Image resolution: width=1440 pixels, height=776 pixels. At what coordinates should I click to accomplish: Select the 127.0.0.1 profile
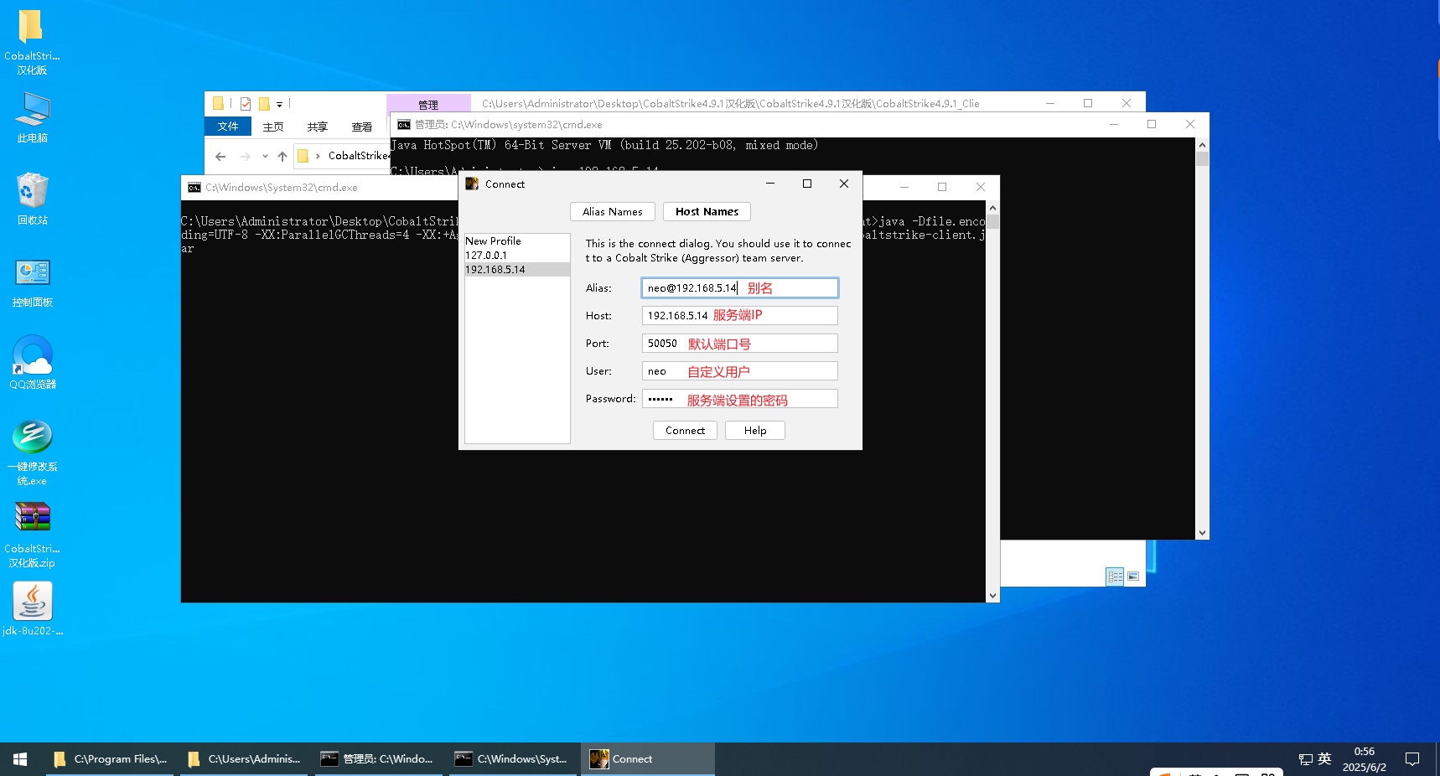click(x=517, y=256)
